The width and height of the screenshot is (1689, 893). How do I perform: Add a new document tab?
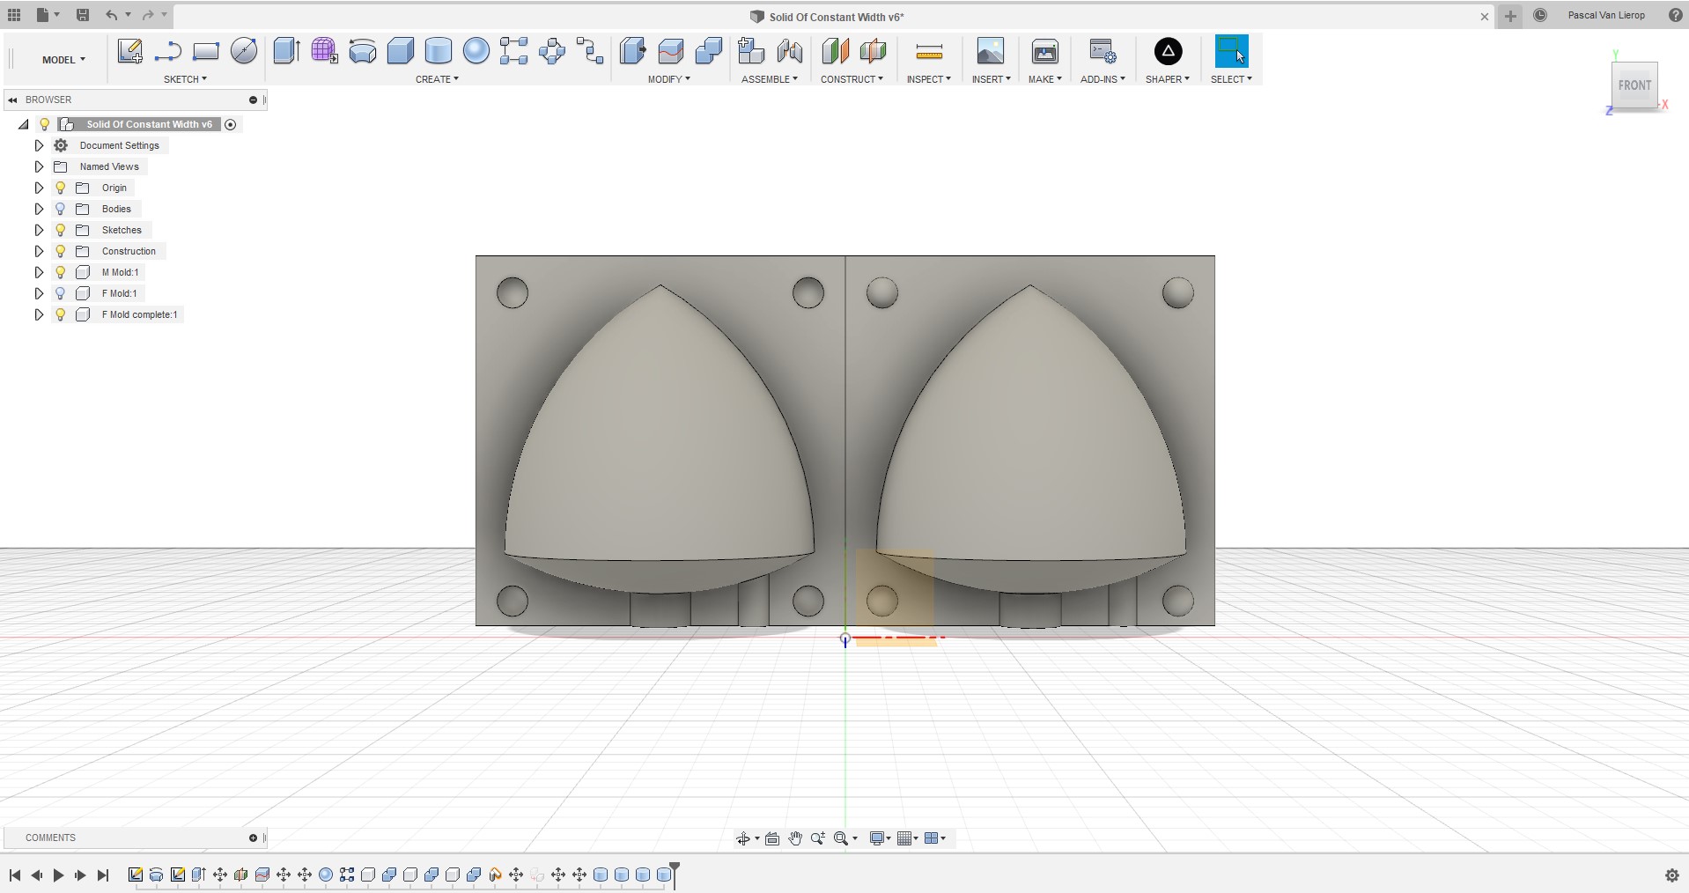[1510, 16]
